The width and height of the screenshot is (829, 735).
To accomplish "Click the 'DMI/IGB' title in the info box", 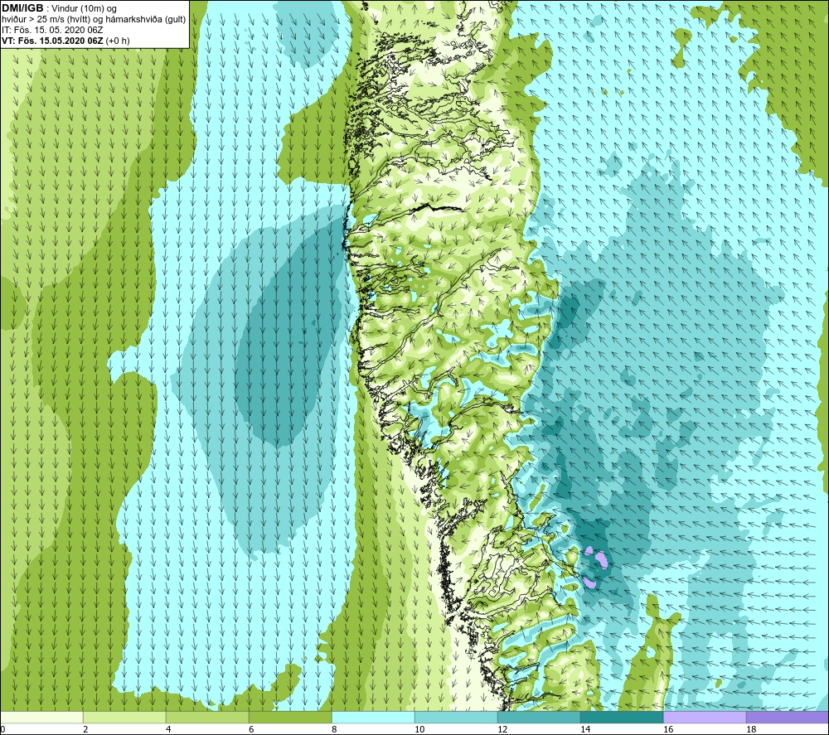I will (23, 8).
